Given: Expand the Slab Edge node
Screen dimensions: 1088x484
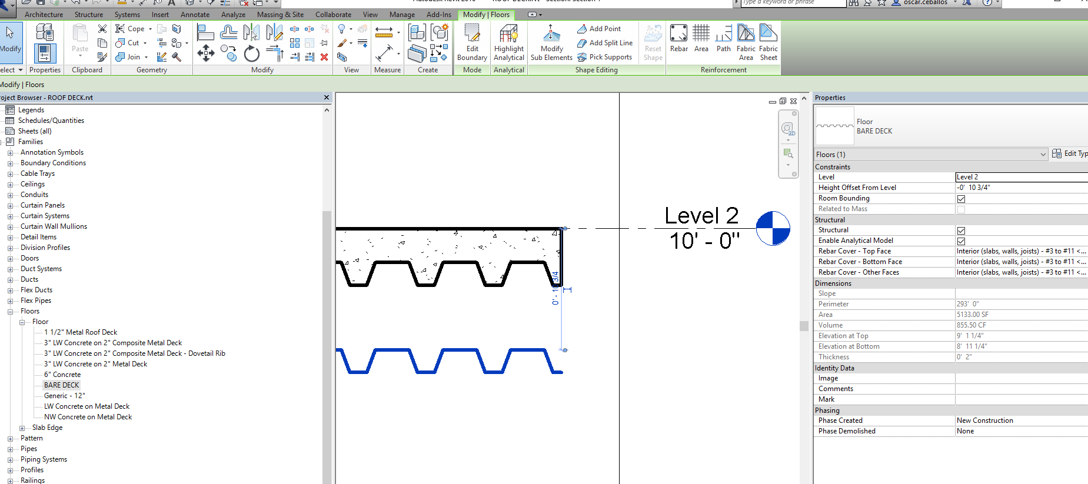Looking at the screenshot, I should (x=22, y=428).
